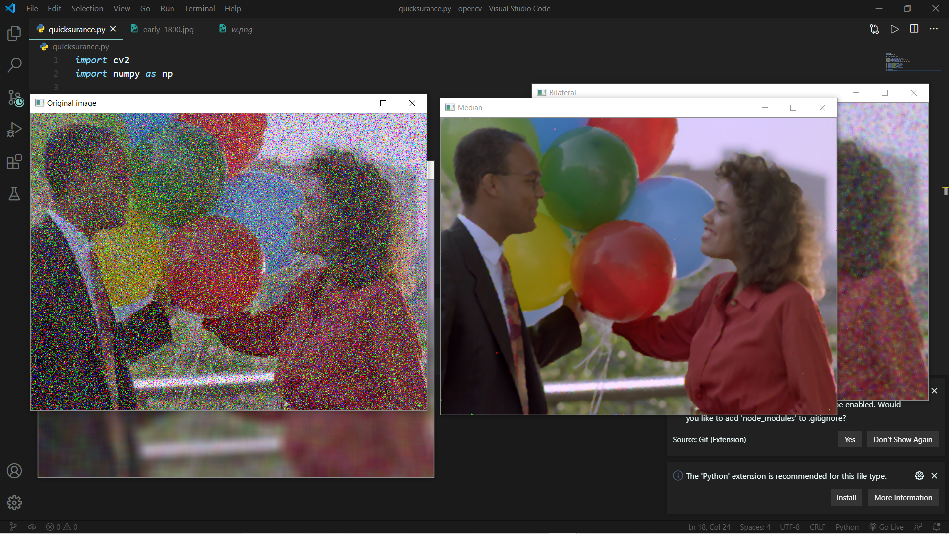Click Don't Show Again button
This screenshot has height=534, width=949.
(903, 440)
